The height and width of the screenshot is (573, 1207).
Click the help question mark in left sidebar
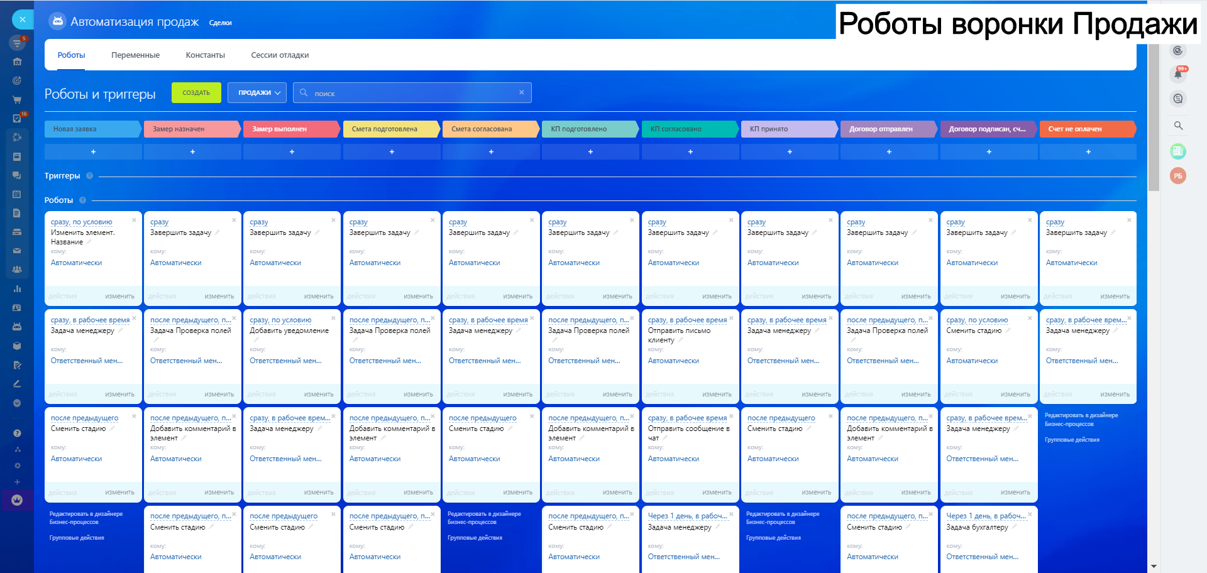tap(17, 433)
